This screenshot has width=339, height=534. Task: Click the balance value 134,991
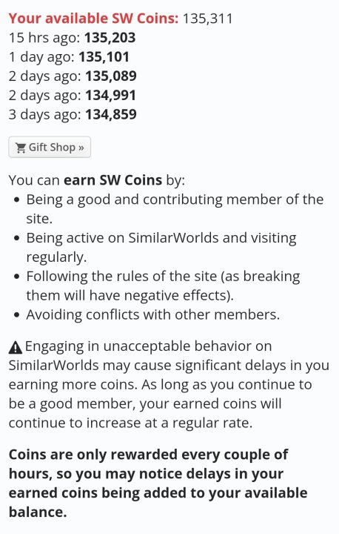tap(110, 95)
